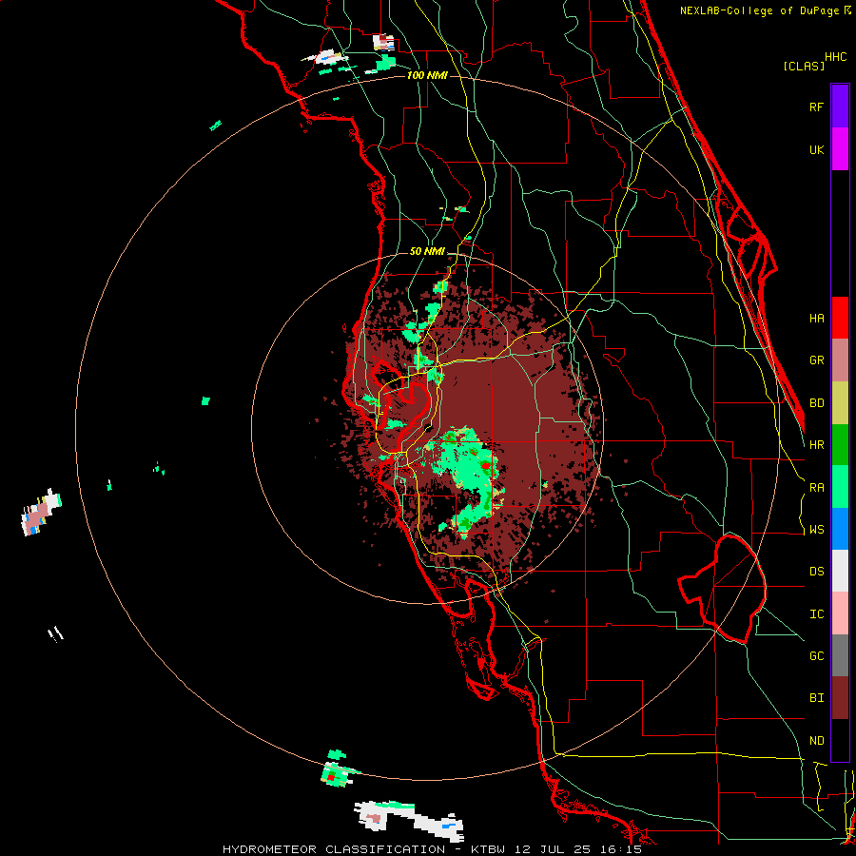Viewport: 856px width, 856px height.
Task: Click the large white dry-snow echo along the bottom
Action: tap(409, 821)
